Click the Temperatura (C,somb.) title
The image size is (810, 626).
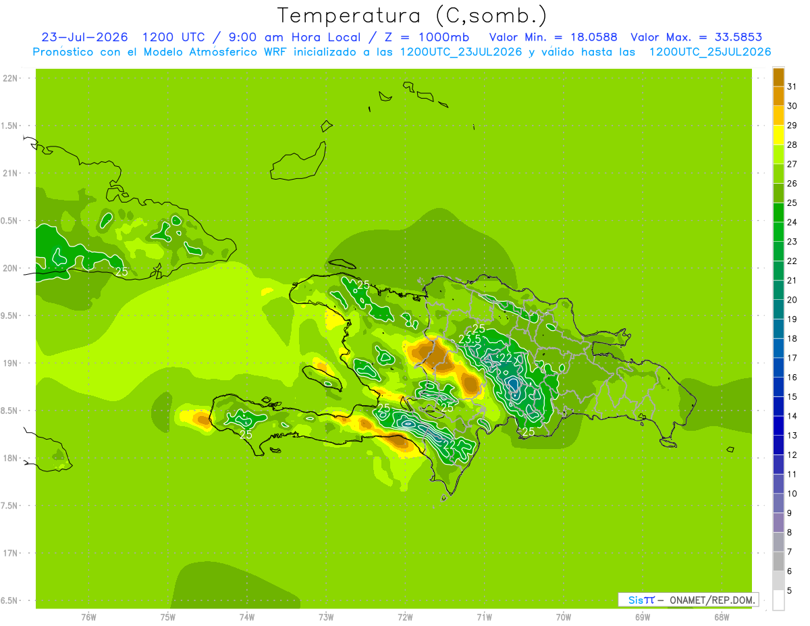(412, 15)
